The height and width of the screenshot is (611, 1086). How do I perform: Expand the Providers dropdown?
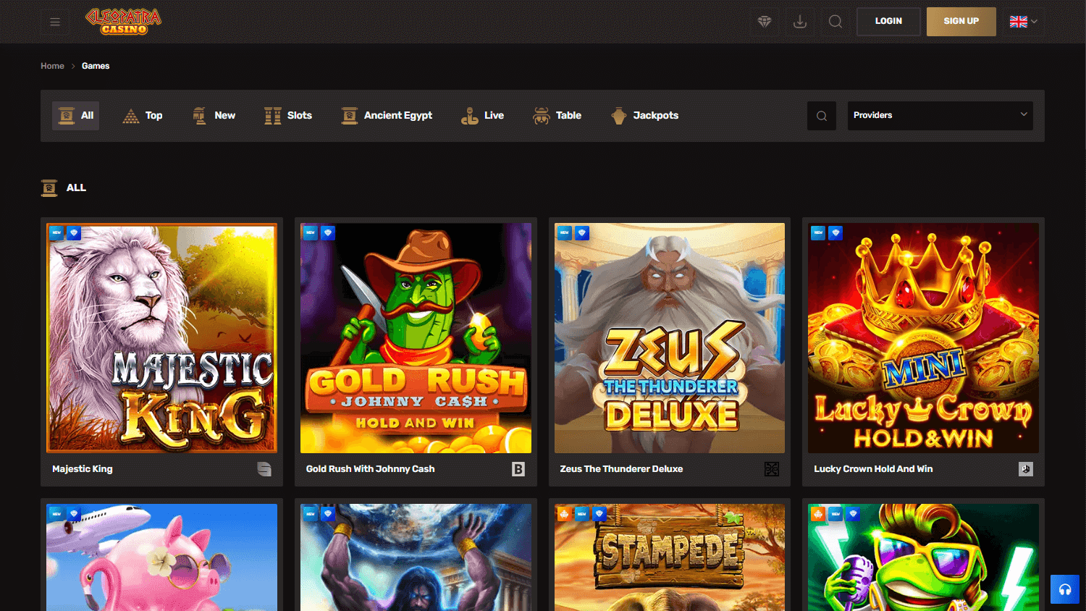point(940,116)
